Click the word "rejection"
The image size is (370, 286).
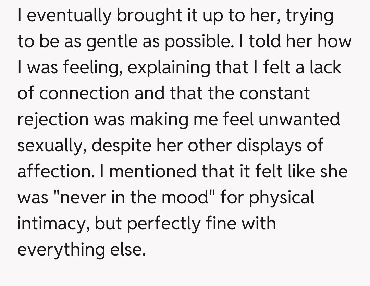tap(53, 119)
